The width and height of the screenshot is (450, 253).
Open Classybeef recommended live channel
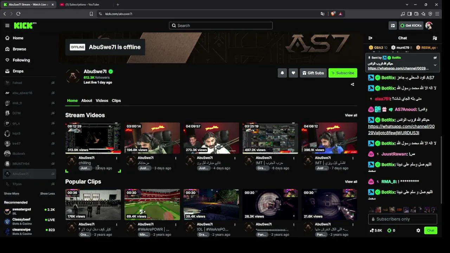pyautogui.click(x=30, y=221)
